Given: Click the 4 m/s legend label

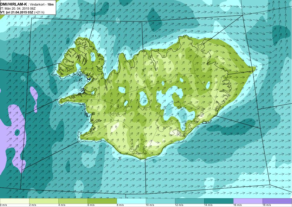Looking at the screenshot, I should [62, 205].
